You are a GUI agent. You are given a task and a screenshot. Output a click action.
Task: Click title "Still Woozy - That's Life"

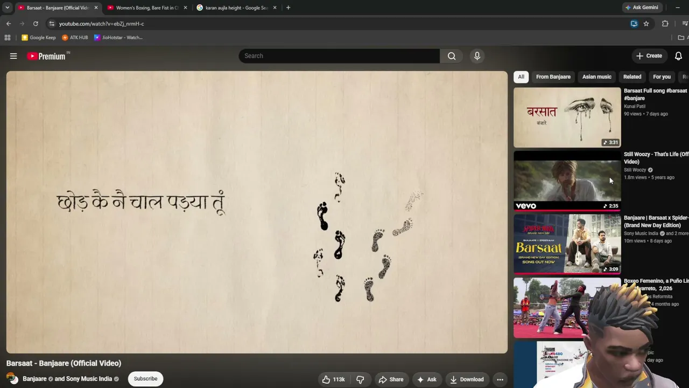pyautogui.click(x=656, y=158)
